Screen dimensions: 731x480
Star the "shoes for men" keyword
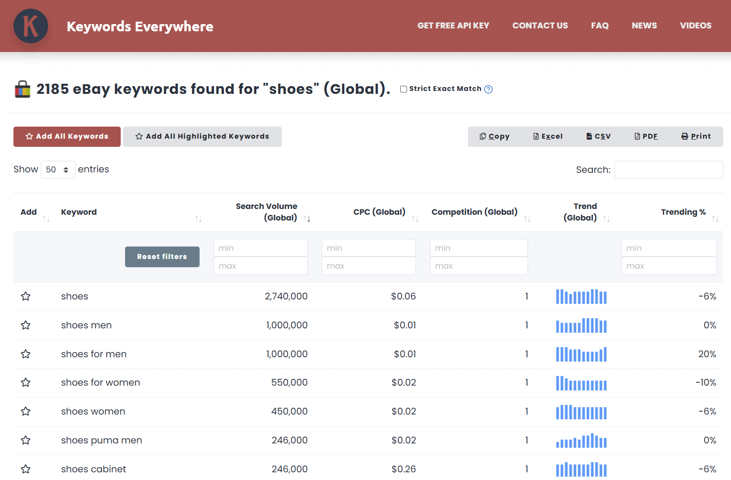[x=26, y=354]
